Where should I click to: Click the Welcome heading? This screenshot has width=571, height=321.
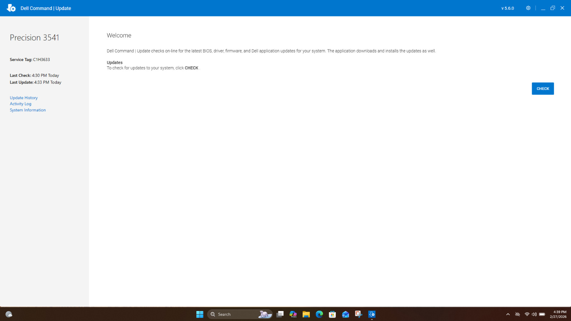(x=119, y=35)
